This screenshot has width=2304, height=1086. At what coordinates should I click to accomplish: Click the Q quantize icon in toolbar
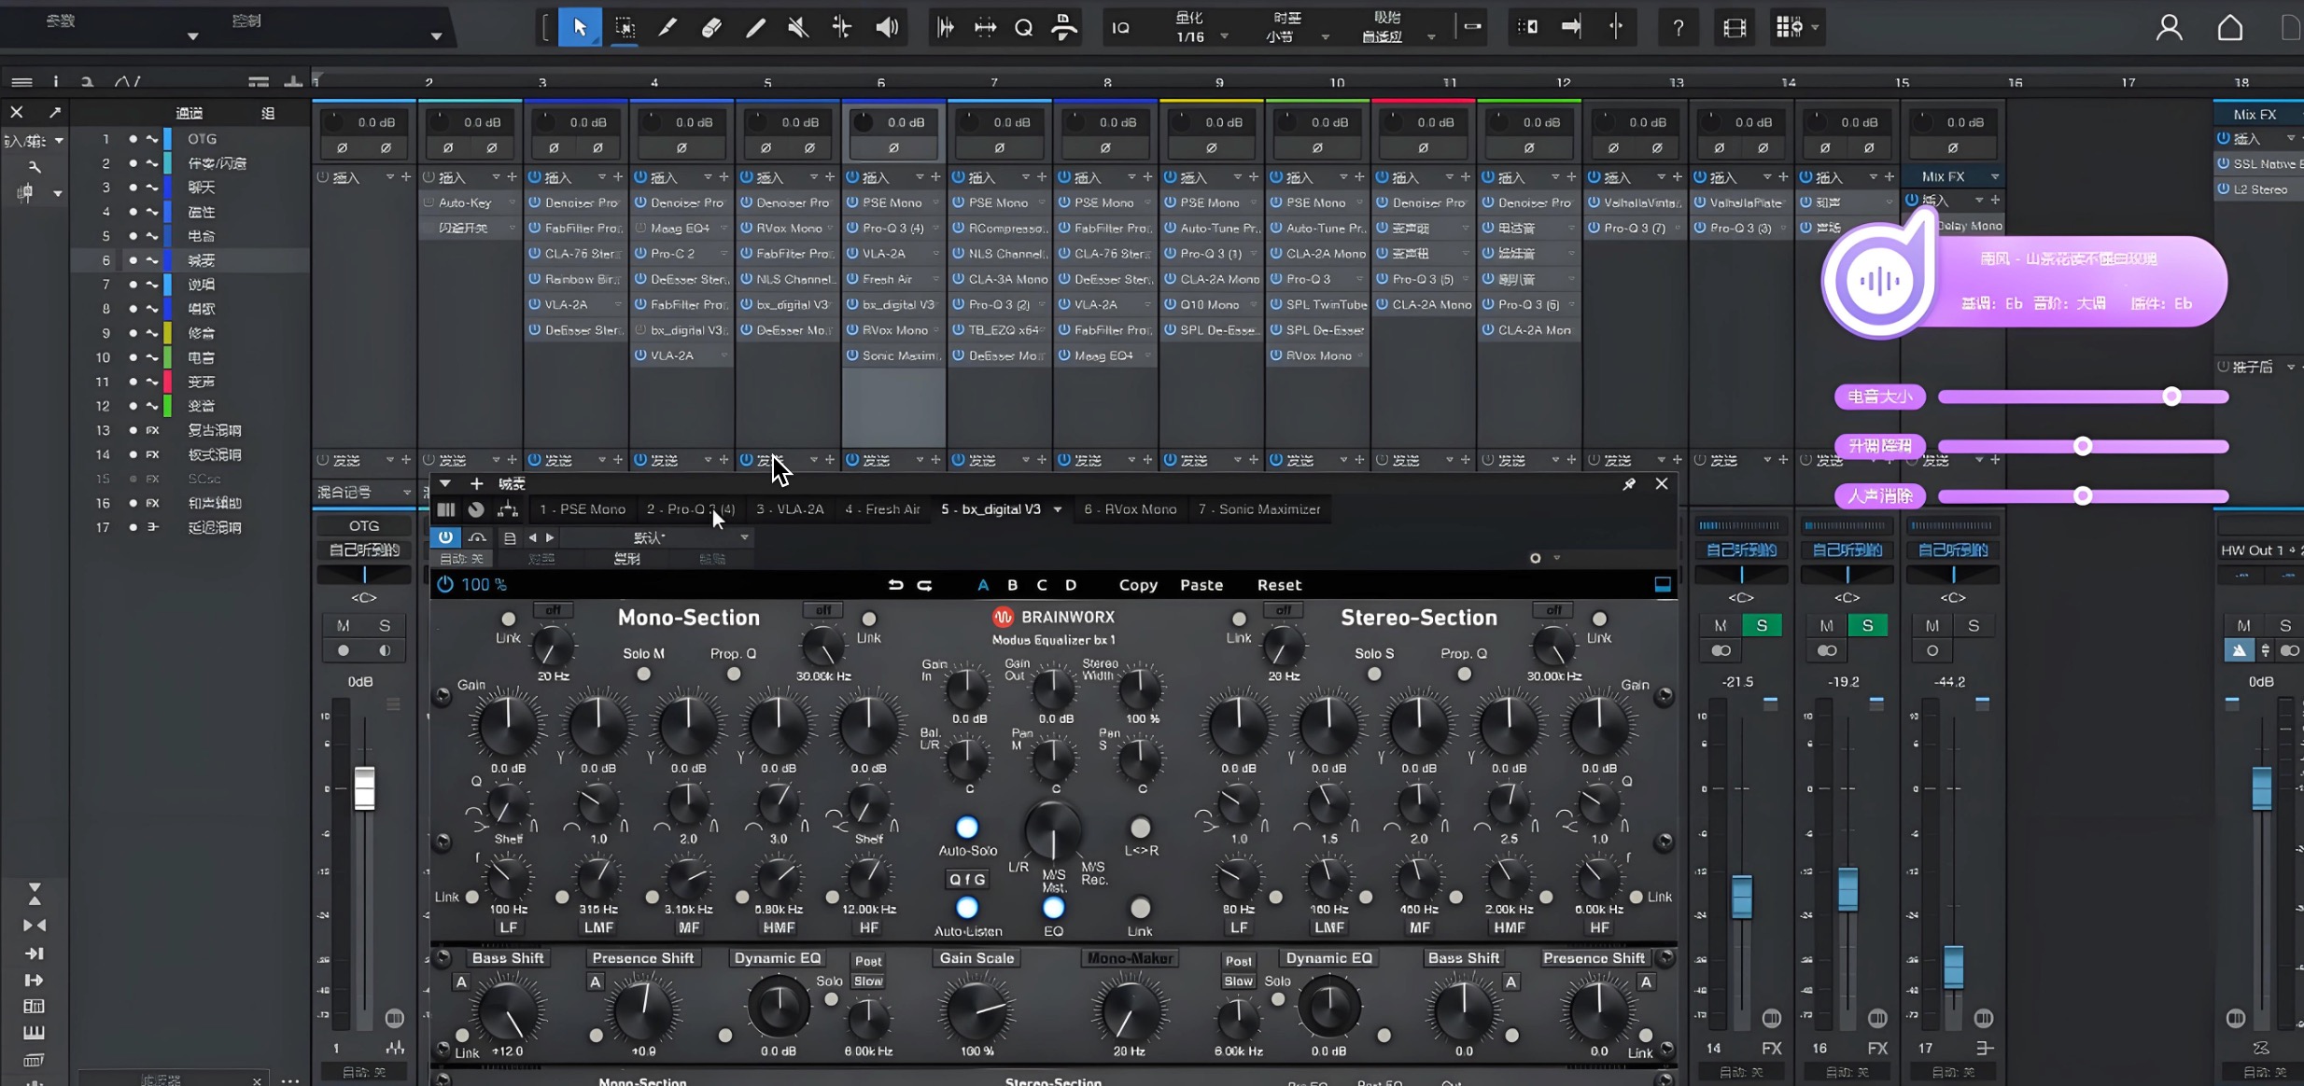[1023, 27]
